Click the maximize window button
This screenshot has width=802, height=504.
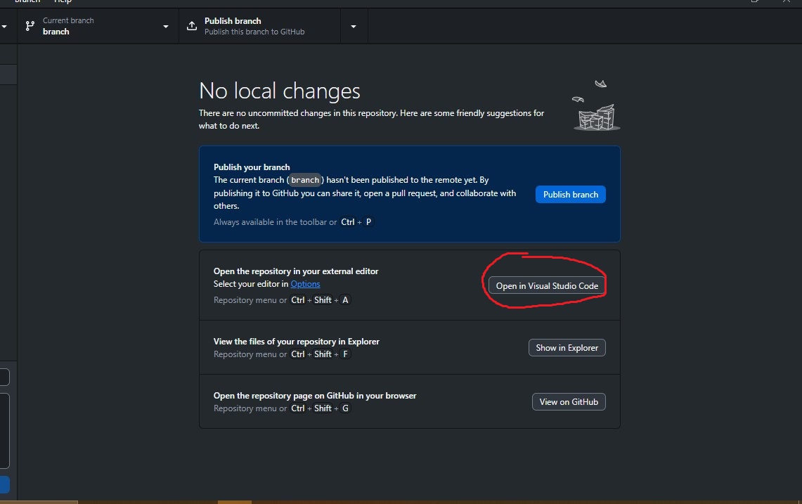pyautogui.click(x=755, y=1)
